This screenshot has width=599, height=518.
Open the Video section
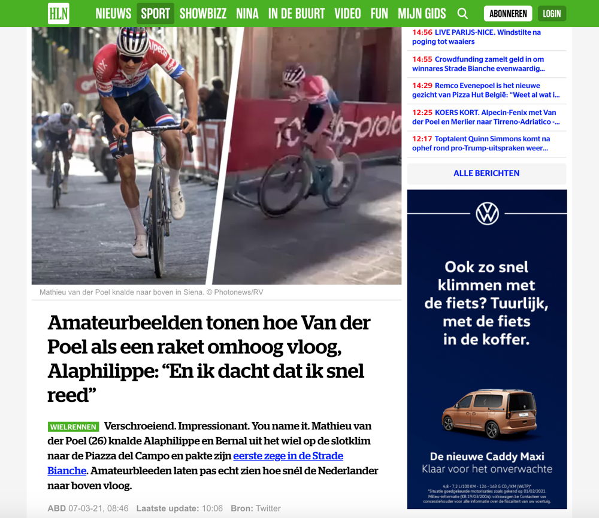point(347,14)
